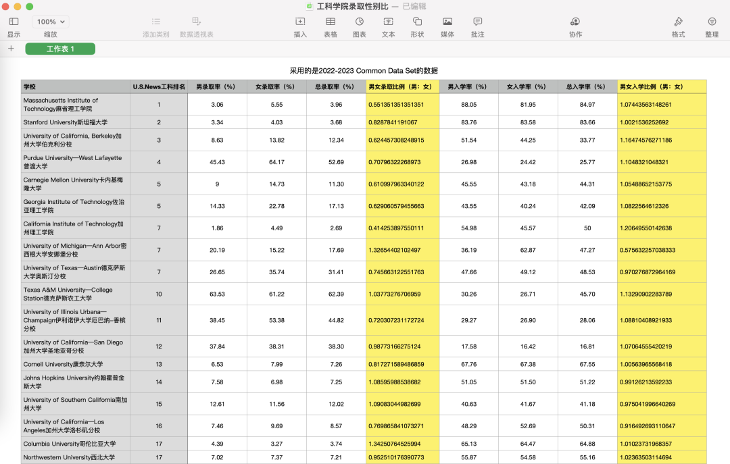Select the 总录取率（%） column header
Screen dimensions: 730x464
336,86
